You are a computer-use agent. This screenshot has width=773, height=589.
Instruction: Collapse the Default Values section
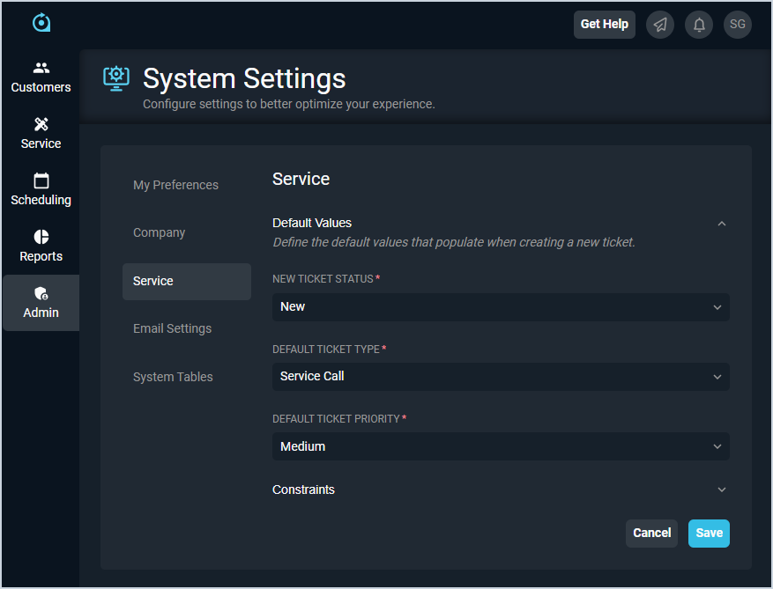click(722, 224)
